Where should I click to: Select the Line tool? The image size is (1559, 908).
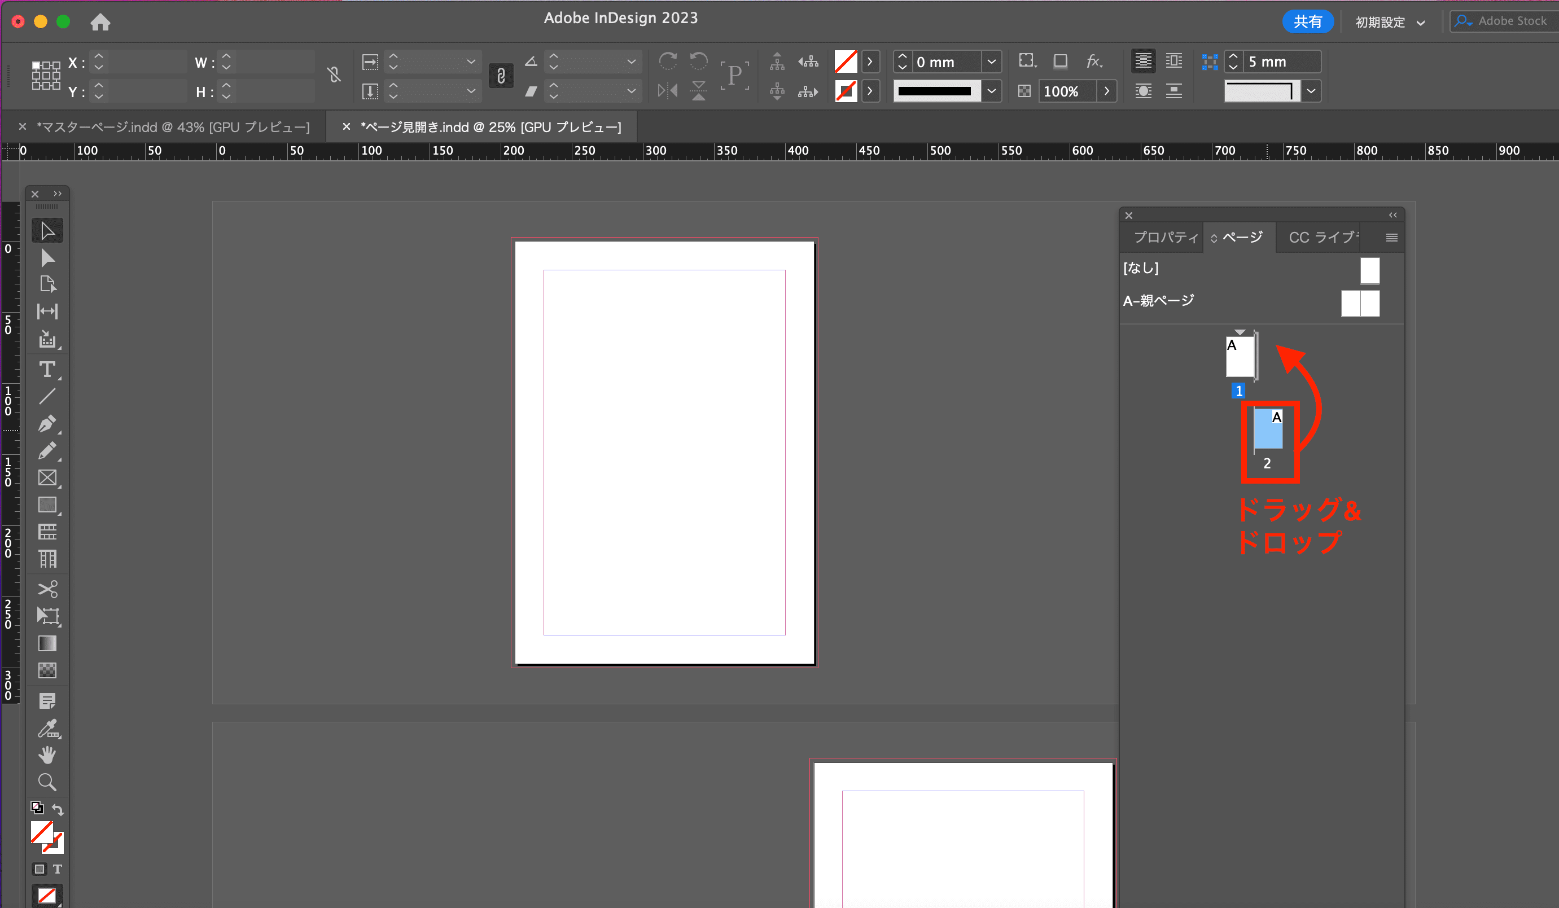(x=47, y=396)
